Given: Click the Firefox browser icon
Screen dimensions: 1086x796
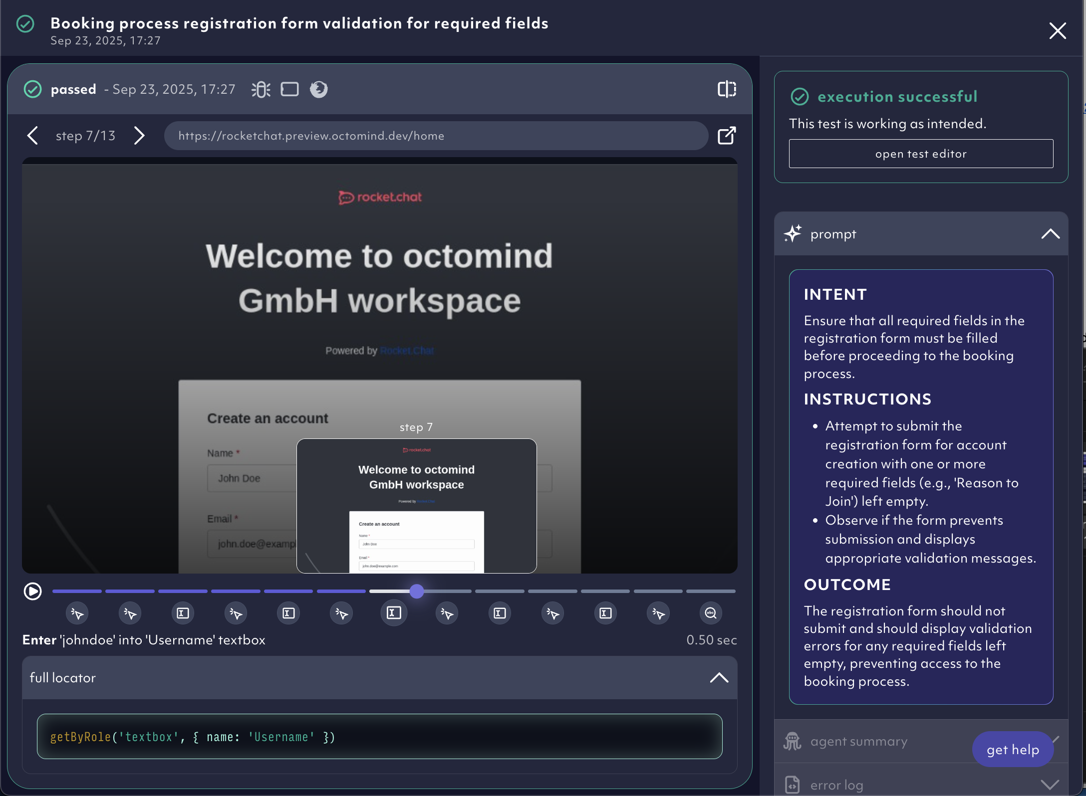Looking at the screenshot, I should point(318,89).
